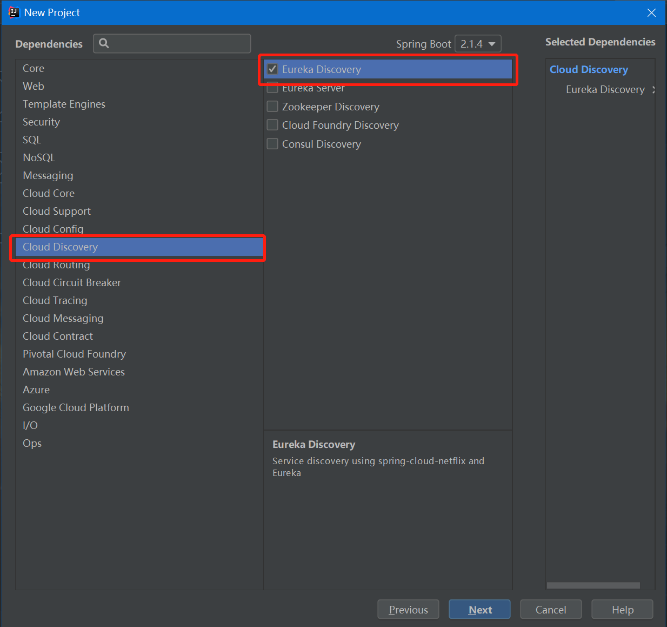
Task: Click the Zookeeper Discovery label
Action: point(331,107)
